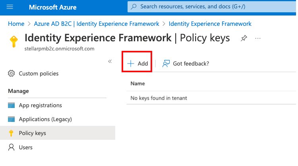Click the Users person icon
The image size is (298, 166).
click(x=12, y=147)
